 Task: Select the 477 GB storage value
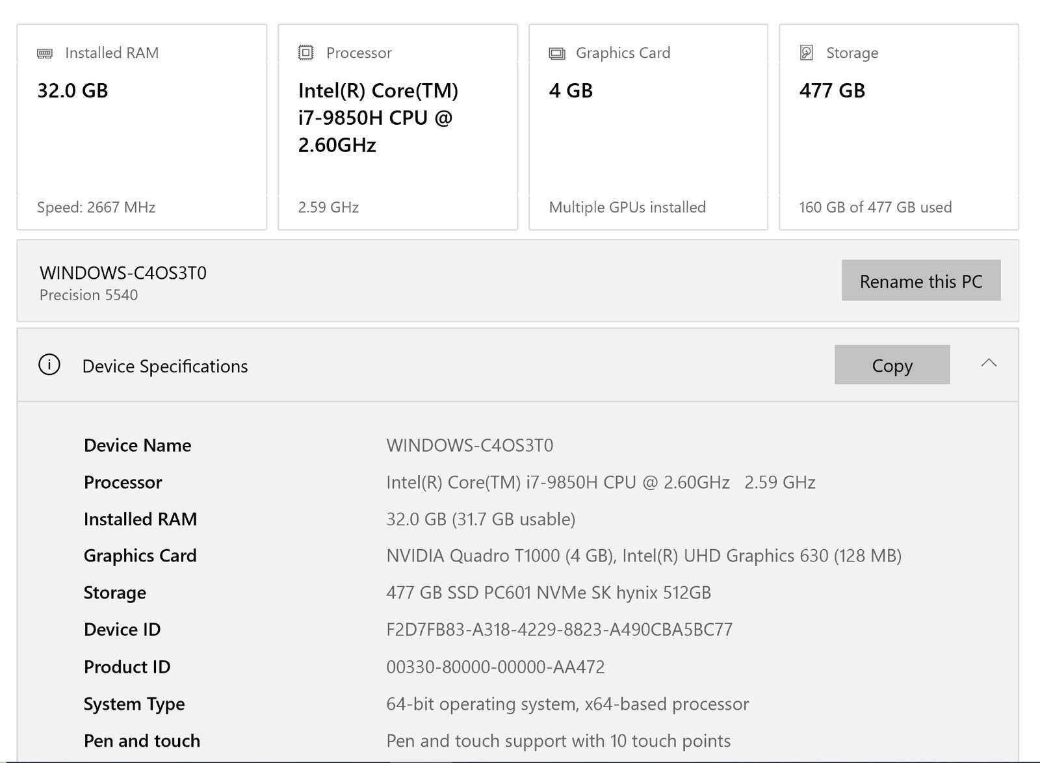coord(833,90)
